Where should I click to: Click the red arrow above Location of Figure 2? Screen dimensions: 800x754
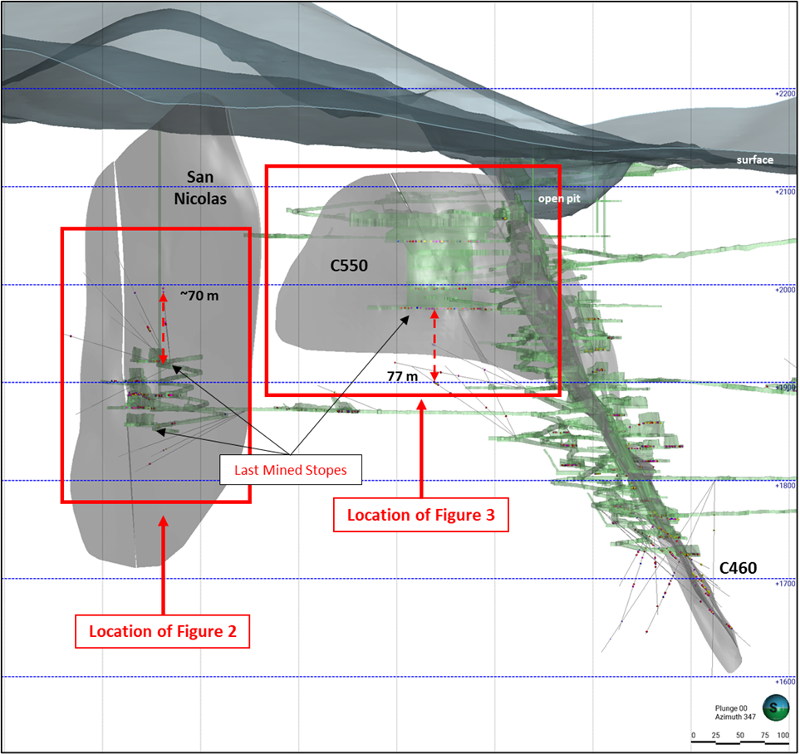point(163,563)
